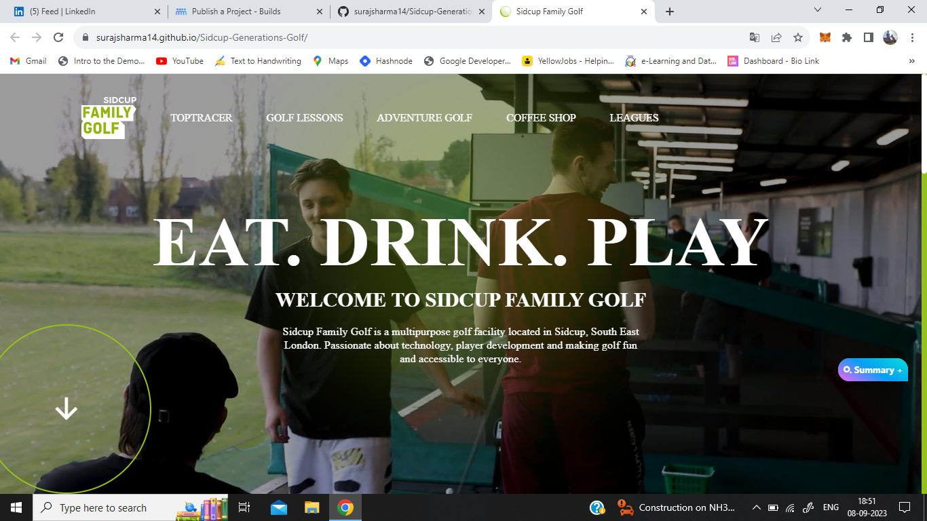Viewport: 927px width, 521px height.
Task: Click the Sidcup Family Golf logo
Action: pos(109,117)
